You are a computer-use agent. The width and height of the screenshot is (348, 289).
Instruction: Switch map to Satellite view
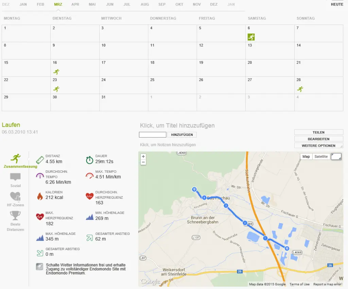point(321,157)
